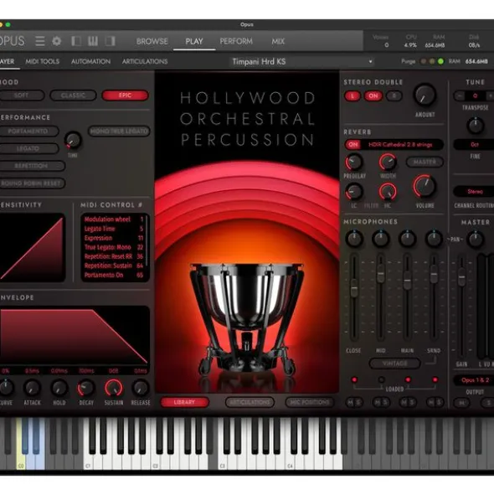Decrease transpose with the minus button
This screenshot has height=495, width=494.
click(460, 95)
